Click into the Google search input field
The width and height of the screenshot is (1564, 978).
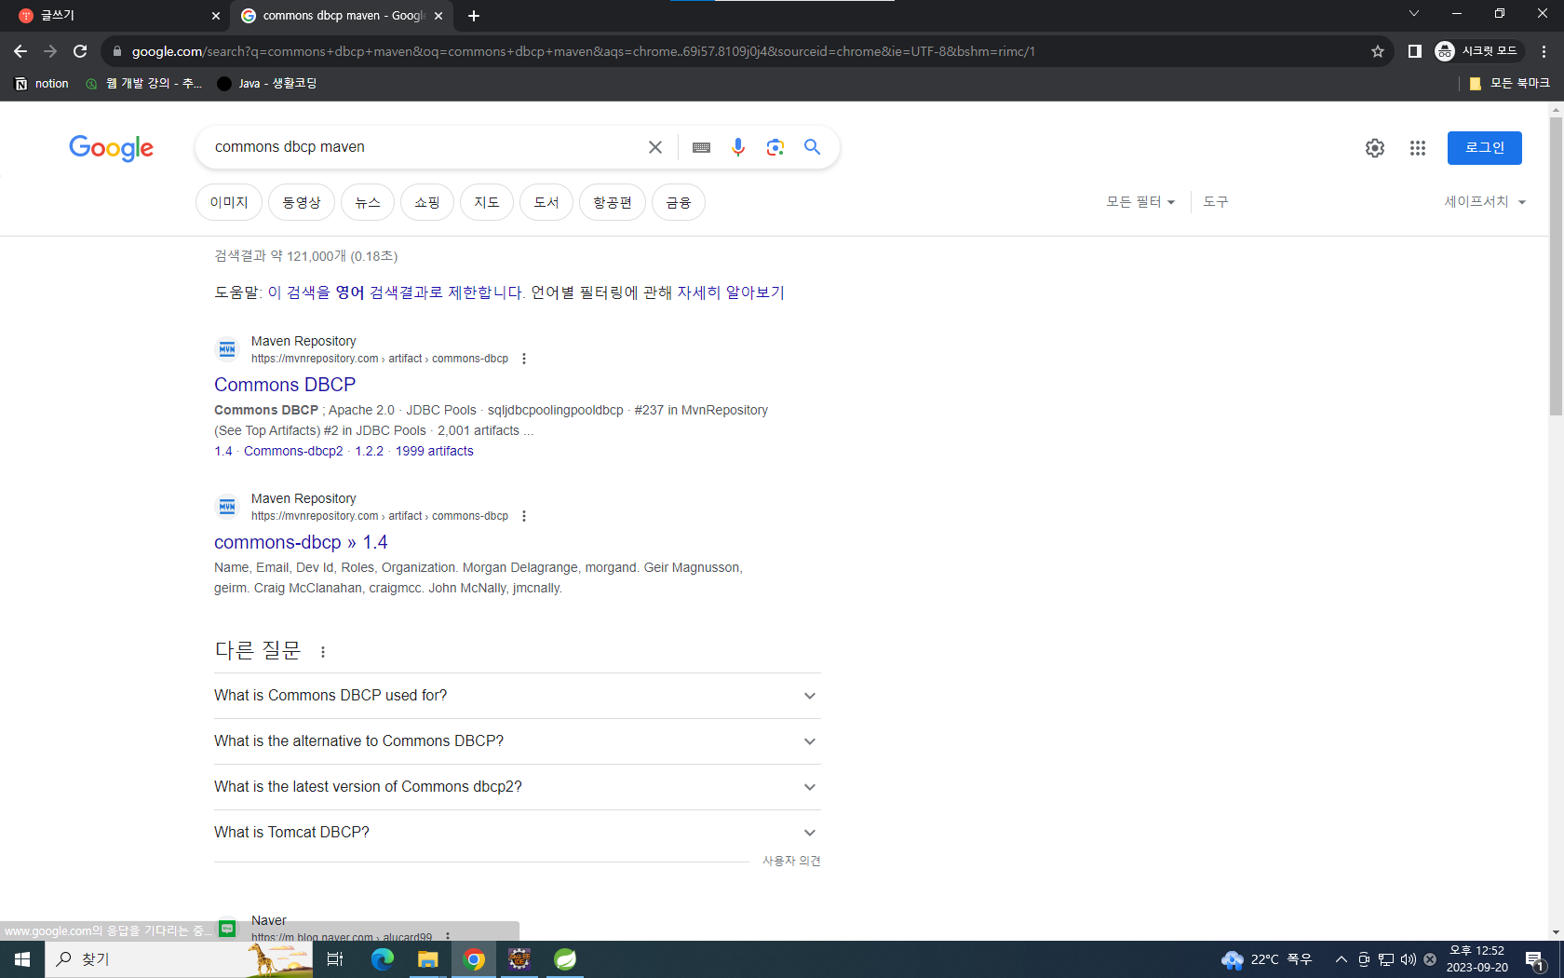coord(424,147)
